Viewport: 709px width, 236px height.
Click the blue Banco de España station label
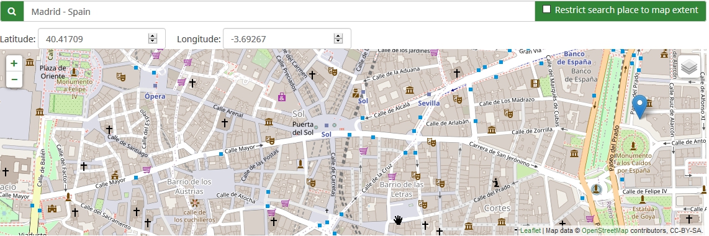pyautogui.click(x=574, y=57)
